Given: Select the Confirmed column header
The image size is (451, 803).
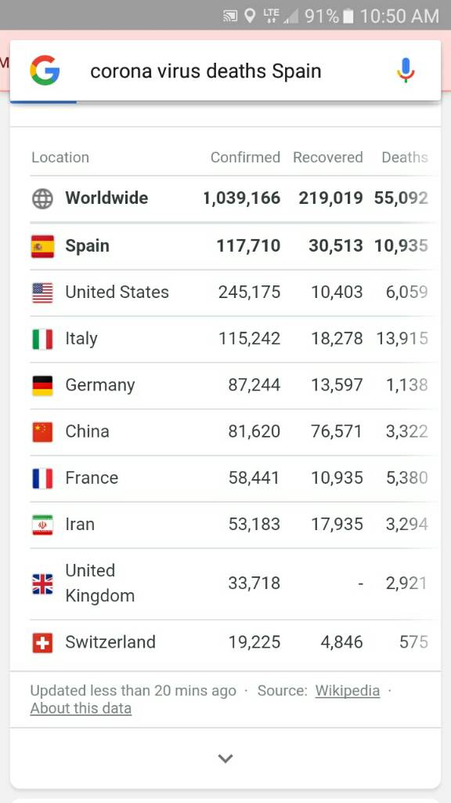Looking at the screenshot, I should click(x=245, y=157).
